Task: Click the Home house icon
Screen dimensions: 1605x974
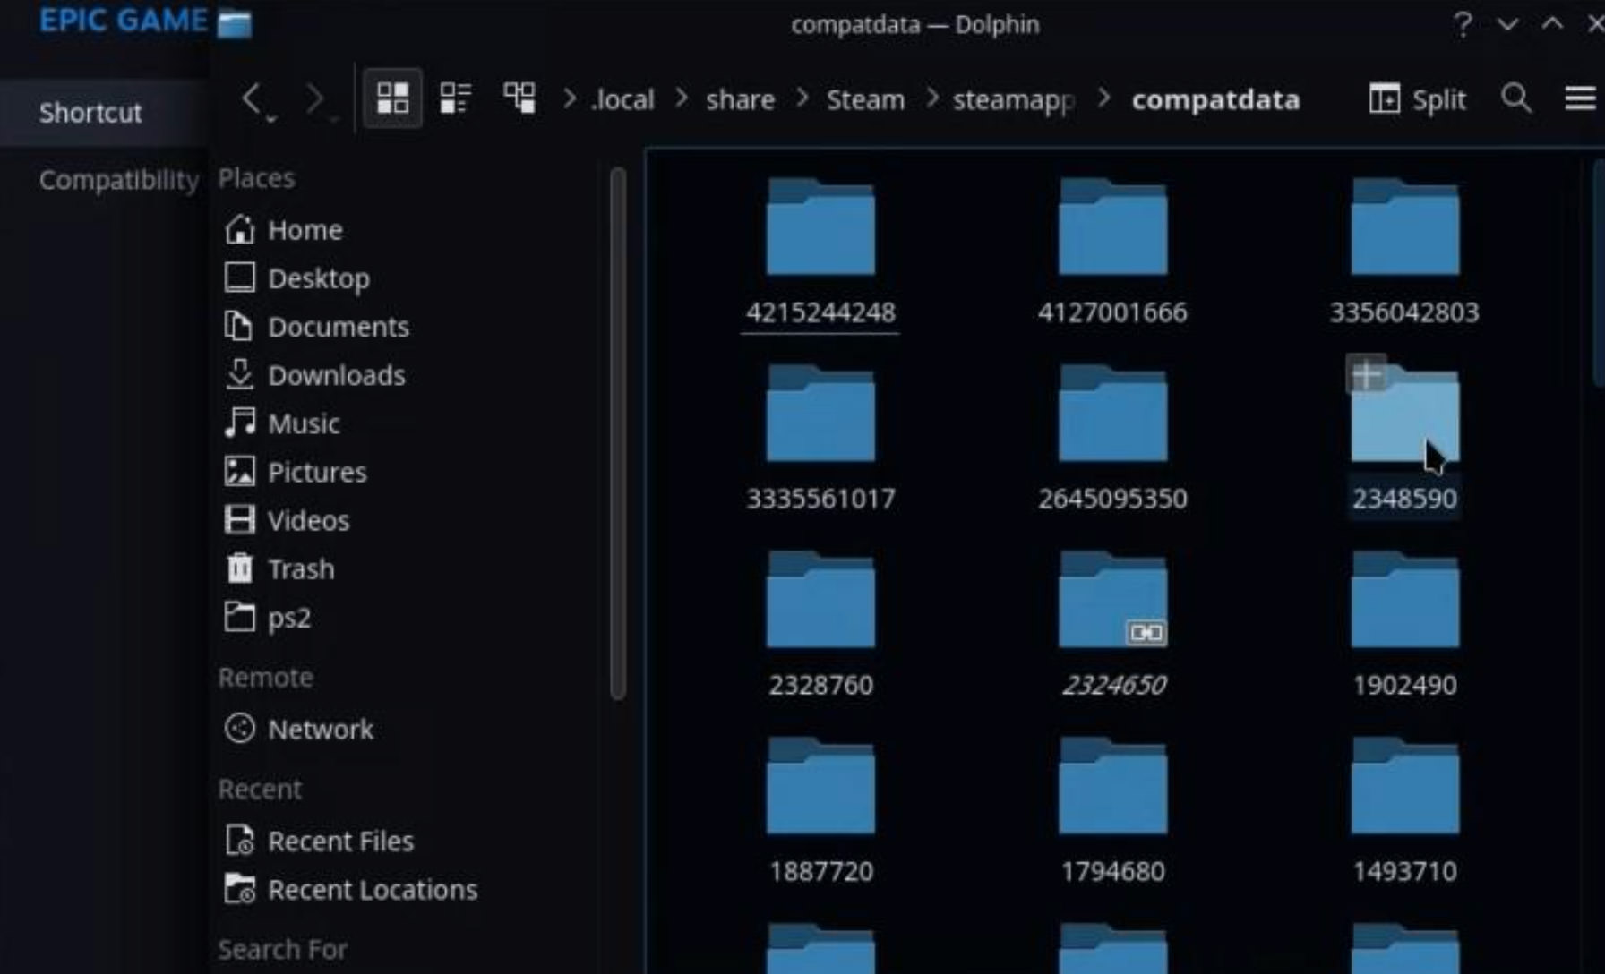Action: (239, 229)
